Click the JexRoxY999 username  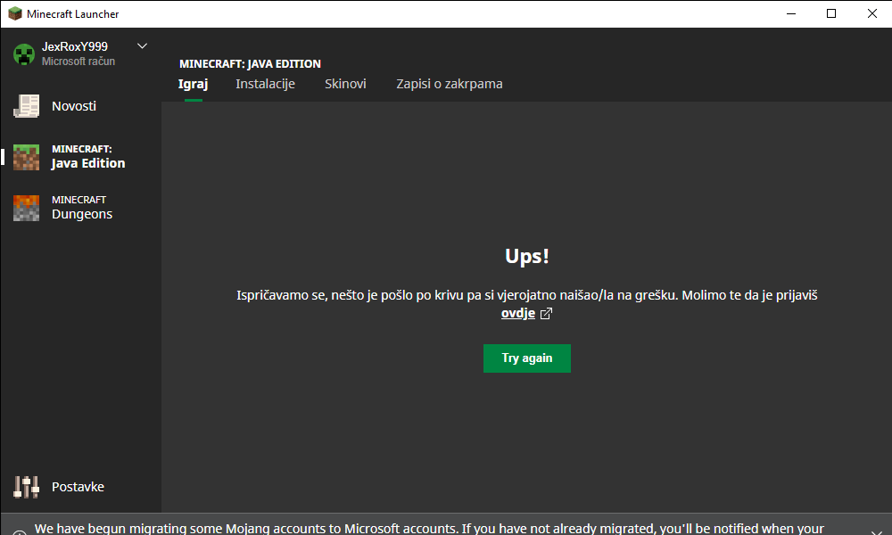click(x=75, y=46)
